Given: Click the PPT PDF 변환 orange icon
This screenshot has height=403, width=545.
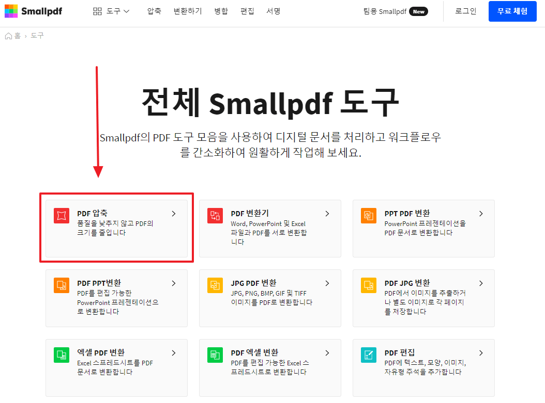Looking at the screenshot, I should 369,216.
